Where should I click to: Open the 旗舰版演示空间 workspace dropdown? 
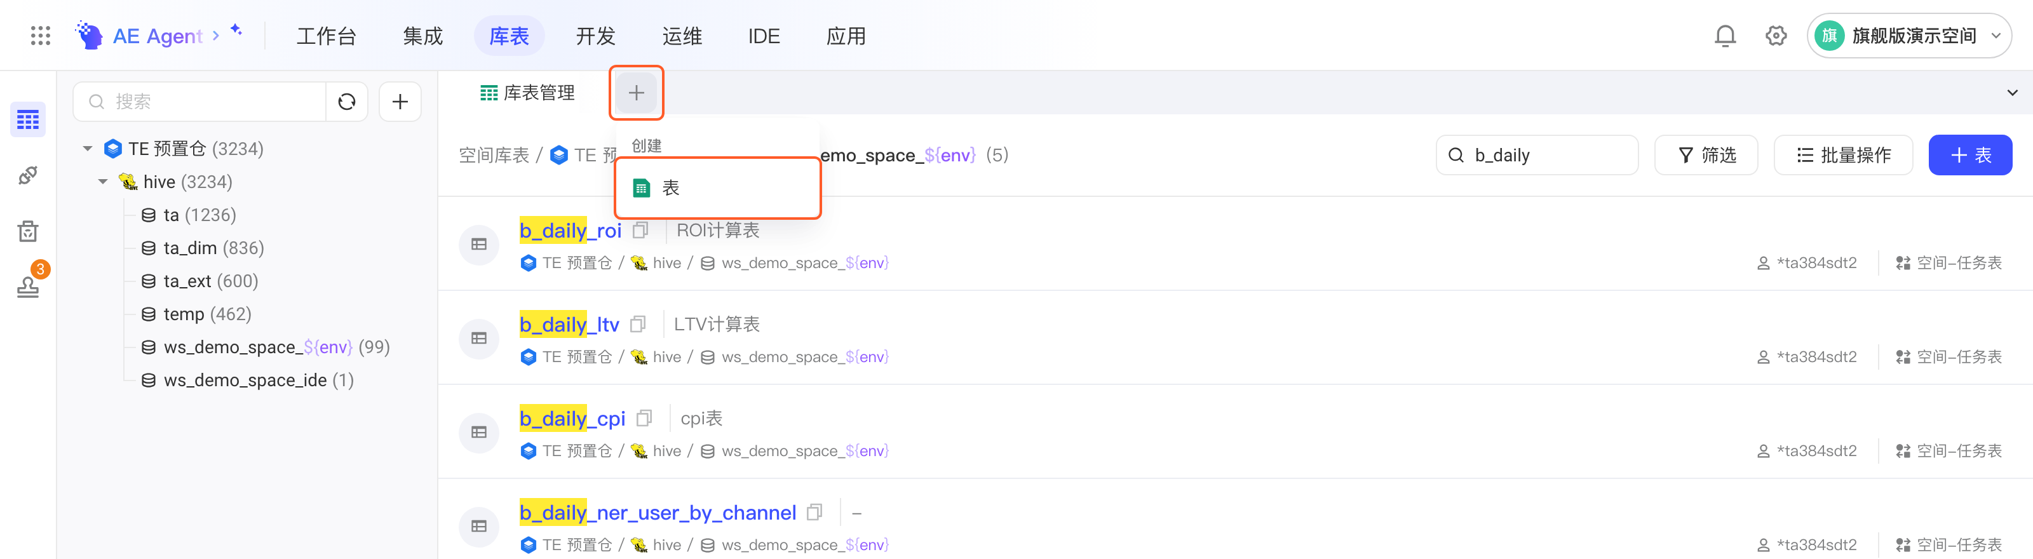click(x=1908, y=36)
